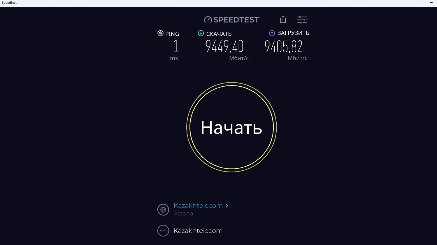Screen dimensions: 437x245
Task: Click the Kazakhtelecom provider name
Action: coord(198,230)
